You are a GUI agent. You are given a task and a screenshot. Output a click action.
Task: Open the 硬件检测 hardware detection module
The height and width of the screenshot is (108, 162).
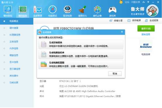[x=23, y=11]
